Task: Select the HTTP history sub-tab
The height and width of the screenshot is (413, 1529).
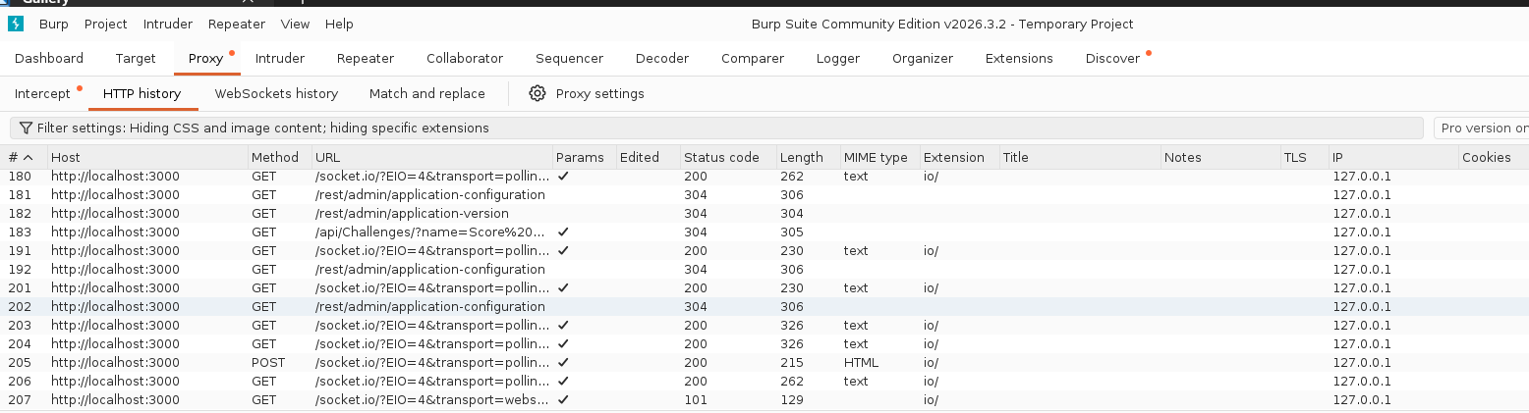Action: (x=142, y=93)
